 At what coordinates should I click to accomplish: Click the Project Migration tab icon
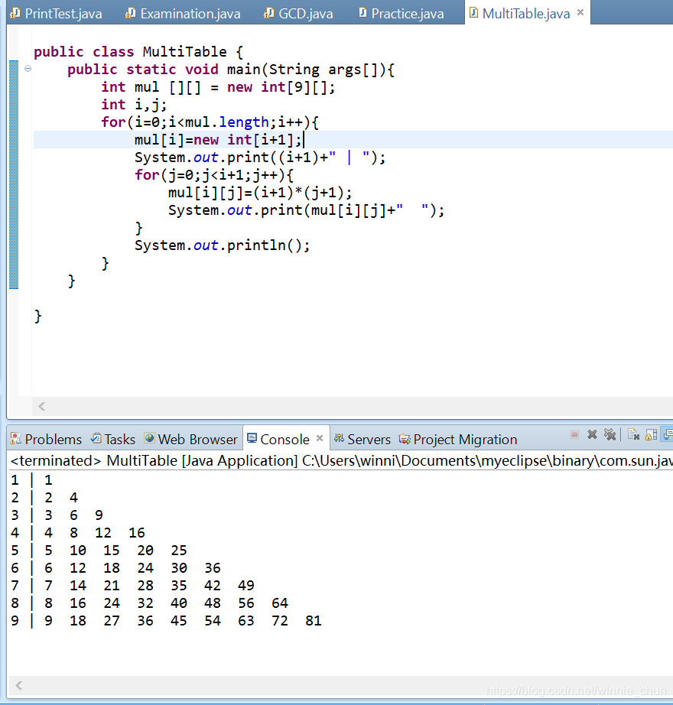pyautogui.click(x=405, y=439)
